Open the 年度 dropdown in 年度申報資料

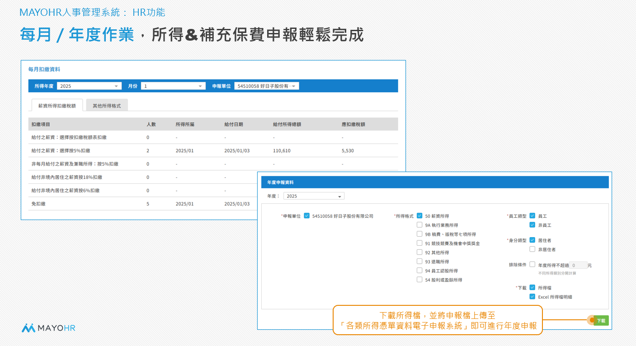[x=314, y=196]
